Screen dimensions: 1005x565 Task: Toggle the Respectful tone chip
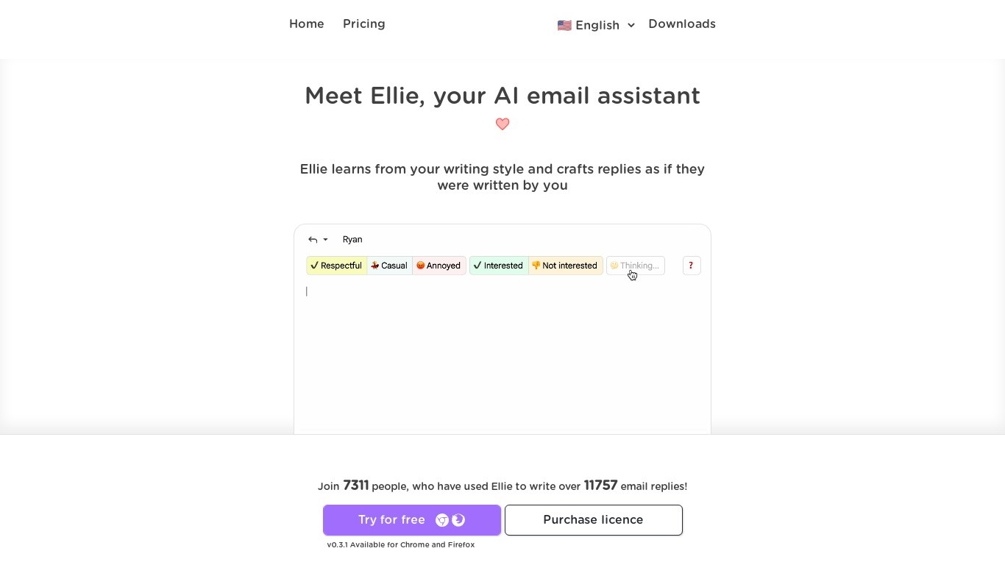tap(336, 266)
